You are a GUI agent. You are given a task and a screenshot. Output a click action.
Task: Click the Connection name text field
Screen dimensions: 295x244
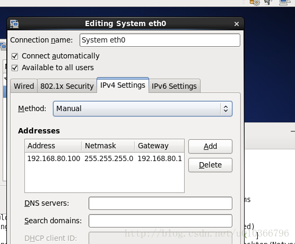[x=160, y=40]
